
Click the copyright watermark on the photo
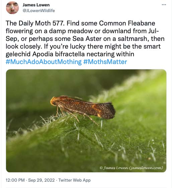click(x=131, y=168)
